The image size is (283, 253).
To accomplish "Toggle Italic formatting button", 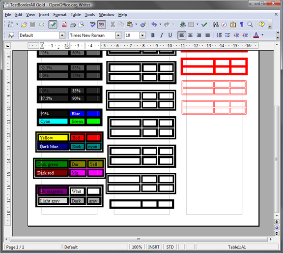I will (162, 35).
